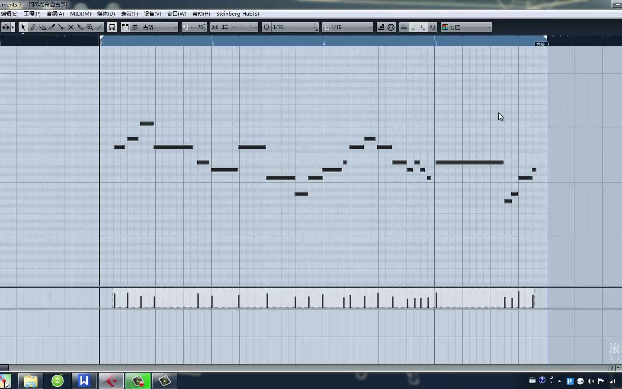Select the Object Selection arrow tool
This screenshot has width=622, height=389.
coord(23,27)
